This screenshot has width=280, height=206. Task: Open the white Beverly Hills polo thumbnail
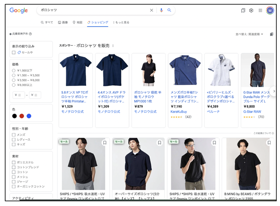(221, 70)
